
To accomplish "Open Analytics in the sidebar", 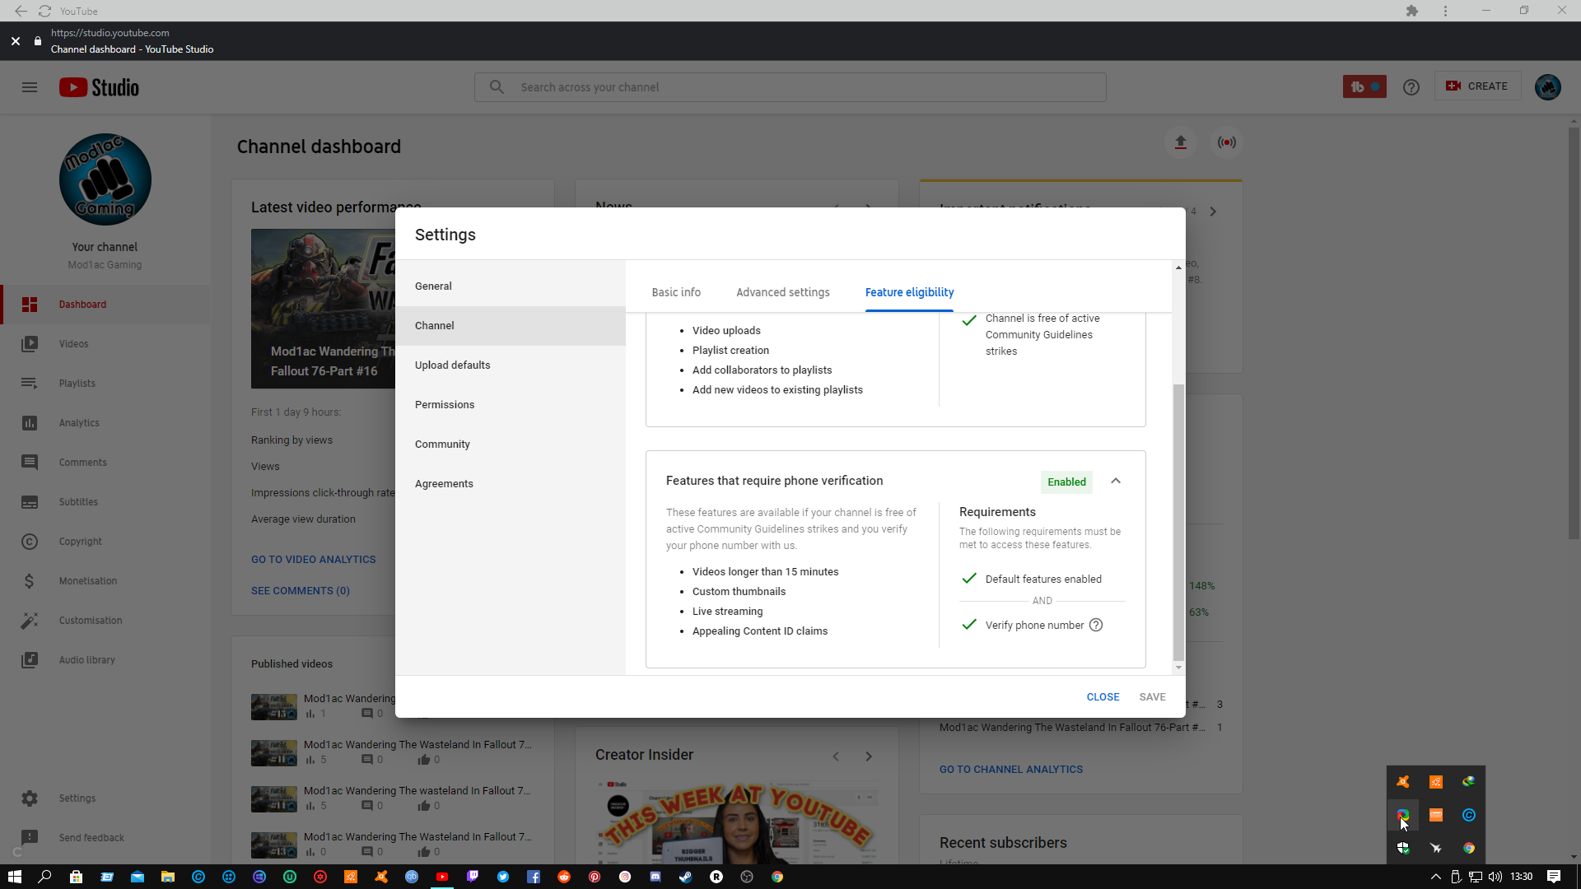I will tap(105, 423).
